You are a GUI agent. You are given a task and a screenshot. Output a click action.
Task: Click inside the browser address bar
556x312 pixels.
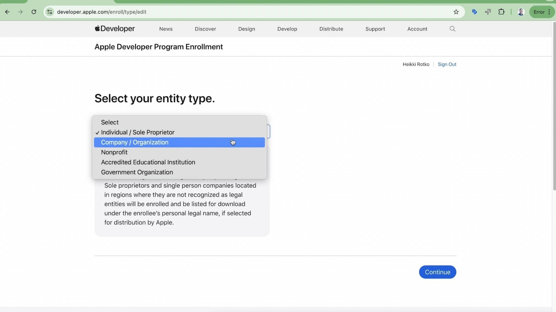[x=226, y=12]
